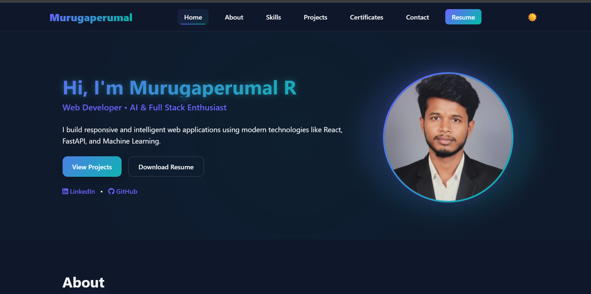
Task: Click the Download Resume button
Action: click(x=166, y=167)
